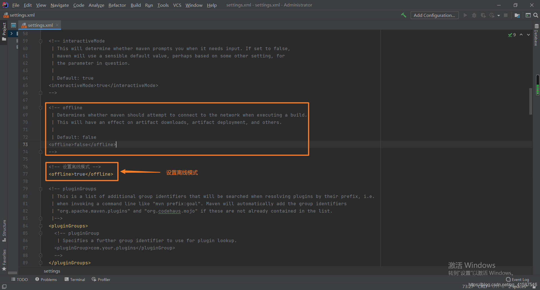540x290 pixels.
Task: Toggle the TODO panel
Action: click(x=19, y=279)
